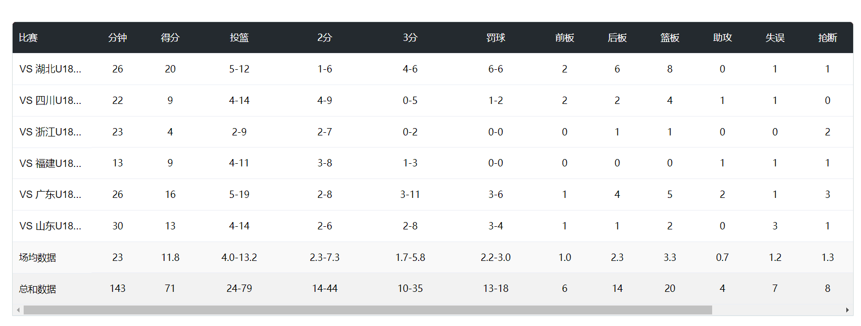Click the 助攻 column header
Image resolution: width=861 pixels, height=326 pixels.
(722, 38)
